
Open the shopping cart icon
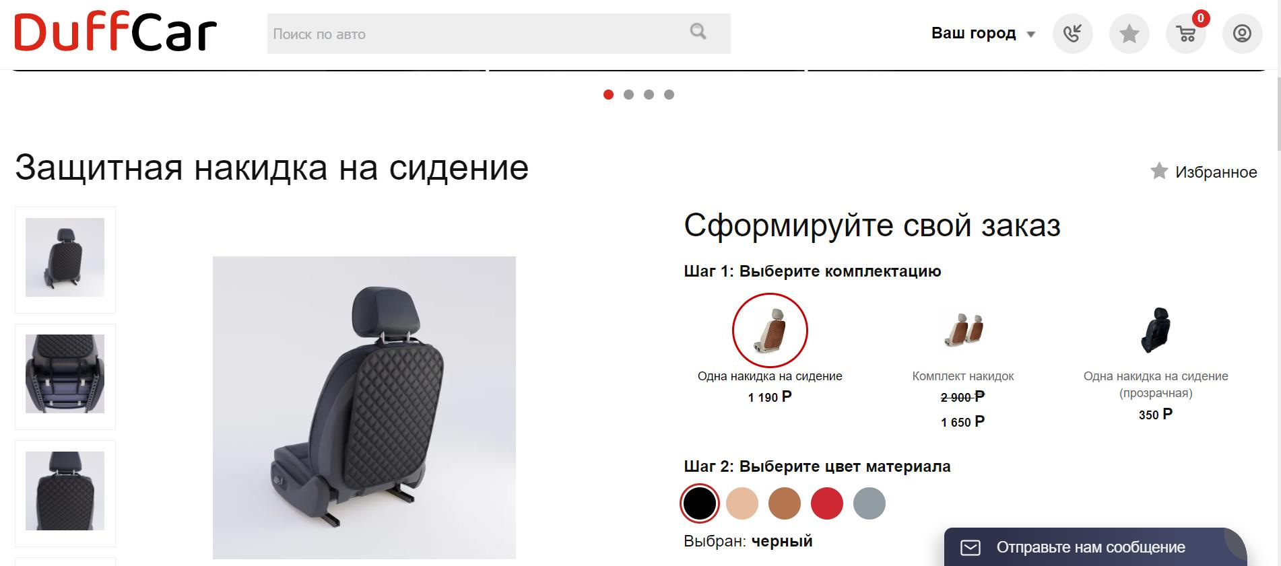pyautogui.click(x=1186, y=34)
